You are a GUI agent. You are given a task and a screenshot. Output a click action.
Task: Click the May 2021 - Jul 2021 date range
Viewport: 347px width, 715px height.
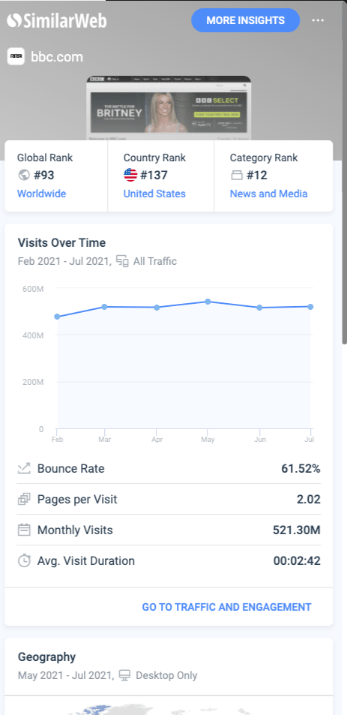pyautogui.click(x=65, y=675)
